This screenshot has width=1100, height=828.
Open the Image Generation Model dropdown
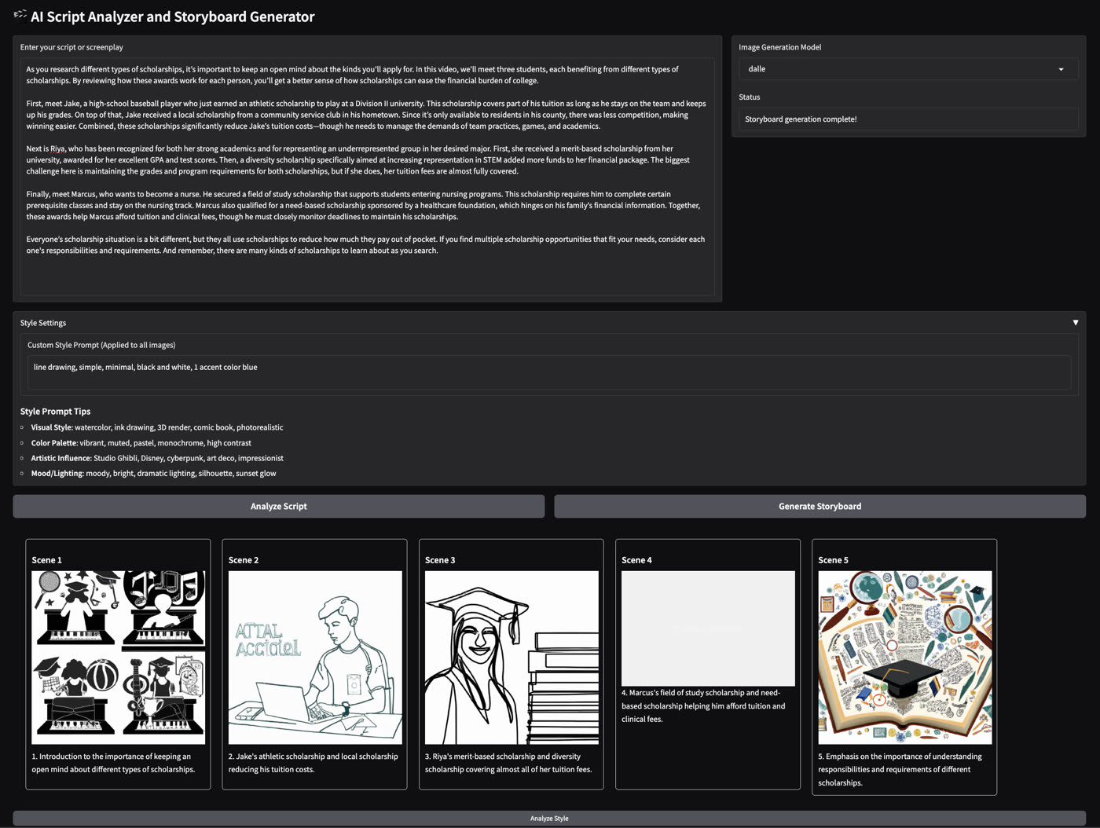coord(908,69)
